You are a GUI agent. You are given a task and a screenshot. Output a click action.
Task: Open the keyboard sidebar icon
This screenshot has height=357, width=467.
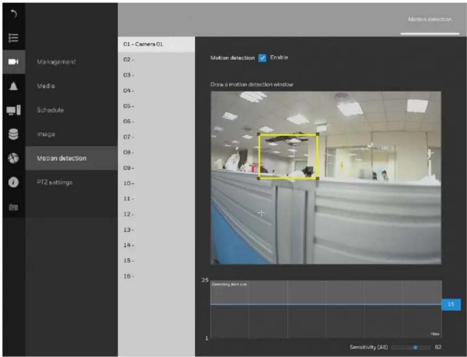13,207
